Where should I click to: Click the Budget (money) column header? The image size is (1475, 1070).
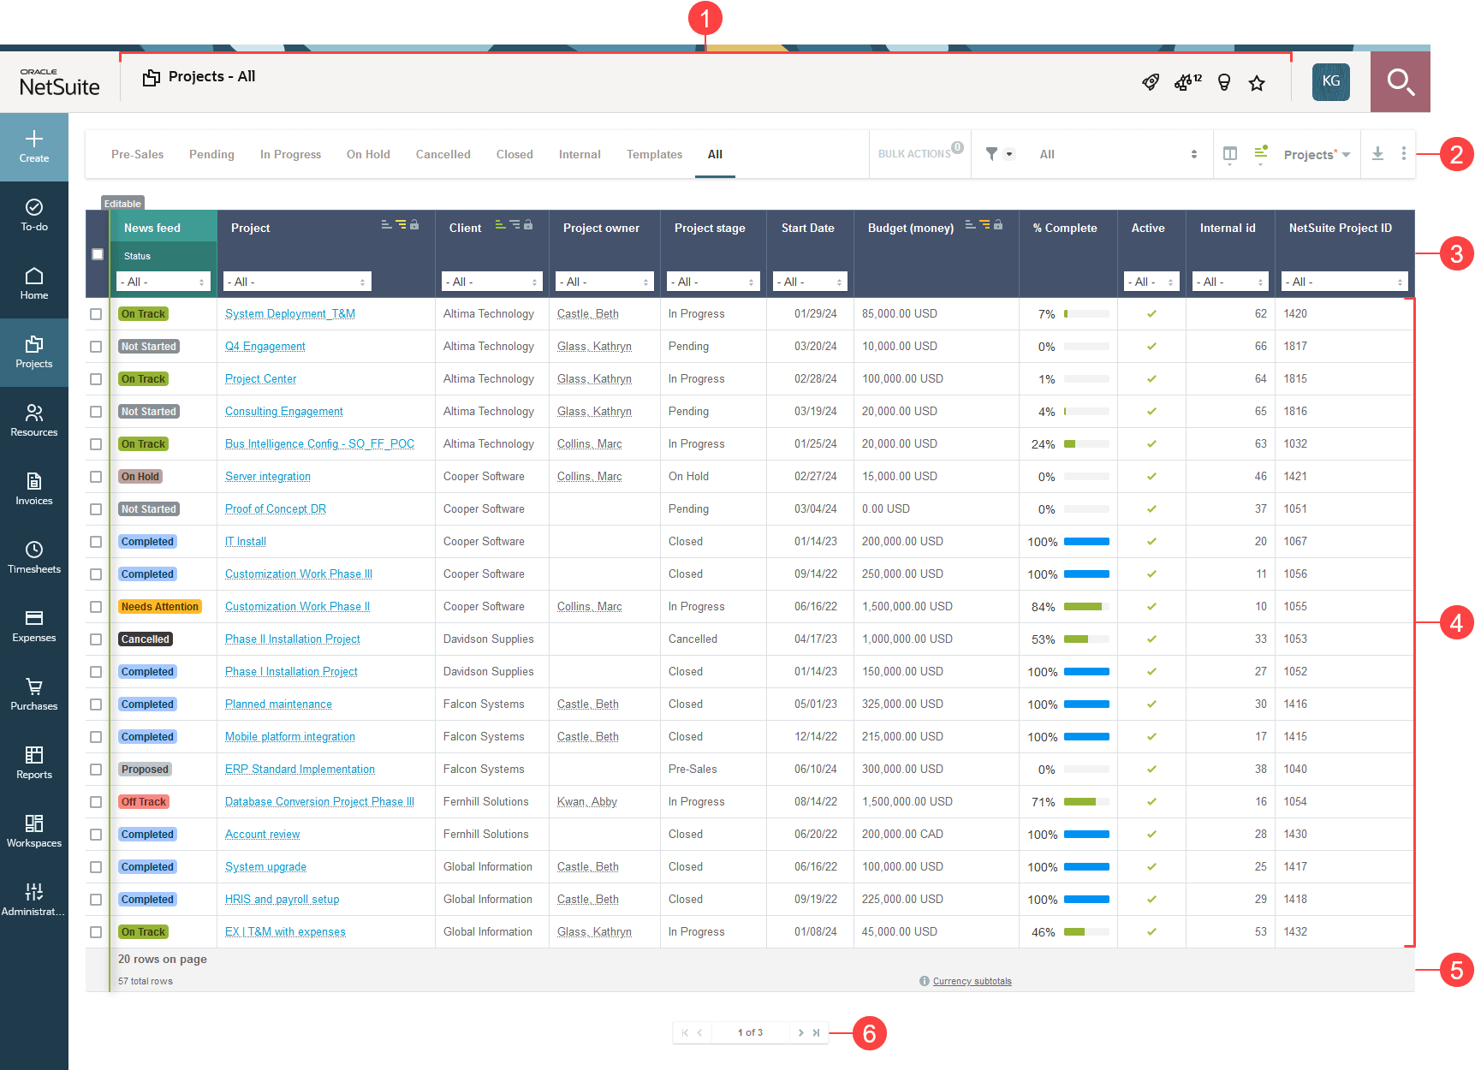[x=910, y=228]
